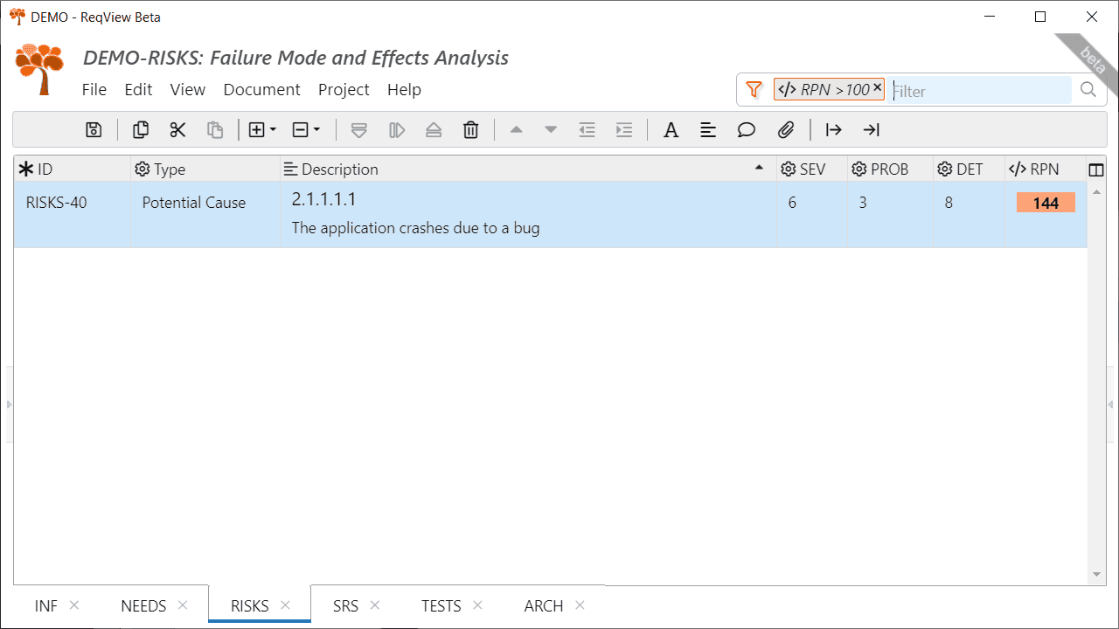1119x629 pixels.
Task: Switch to the ARCH tab
Action: [x=544, y=606]
